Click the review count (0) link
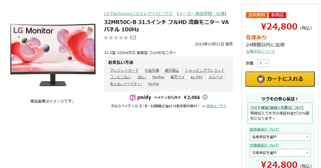 133,37
